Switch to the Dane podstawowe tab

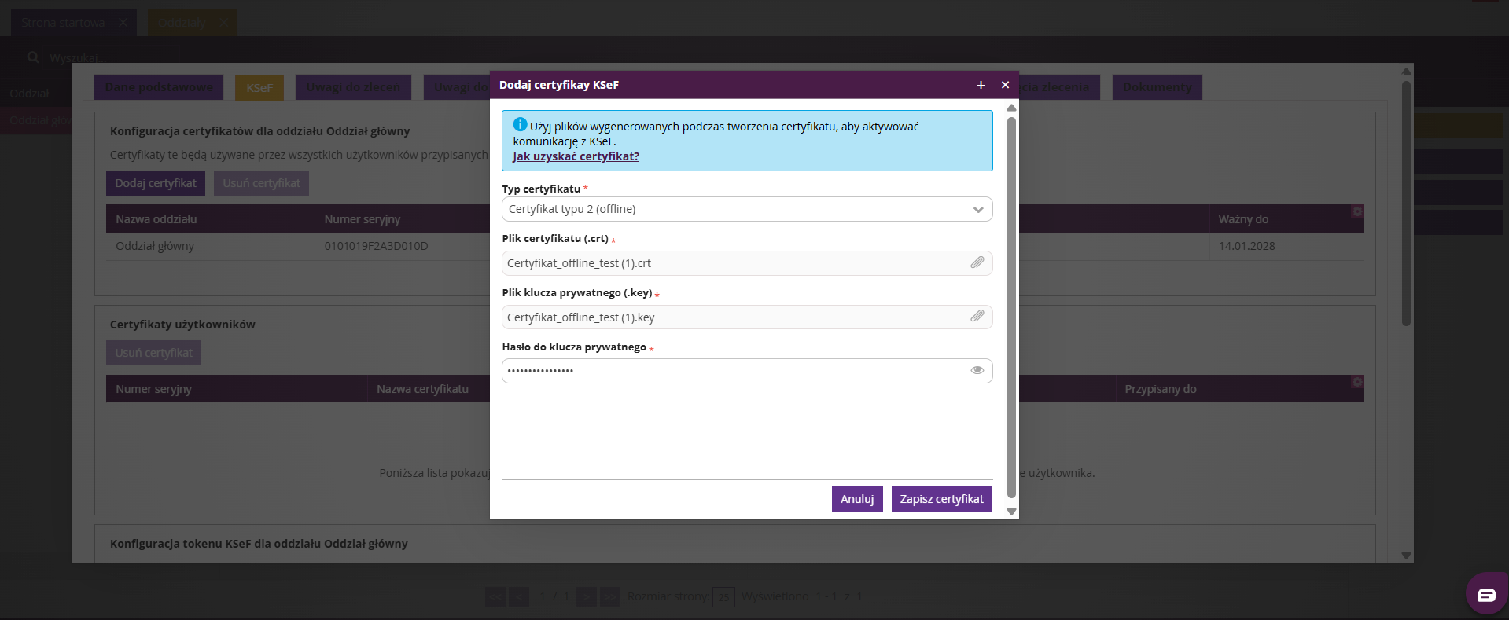(159, 87)
